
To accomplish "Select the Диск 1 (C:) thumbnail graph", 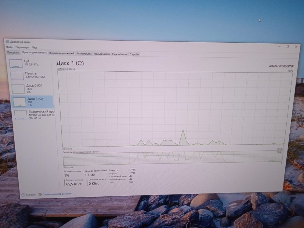I will coord(20,102).
